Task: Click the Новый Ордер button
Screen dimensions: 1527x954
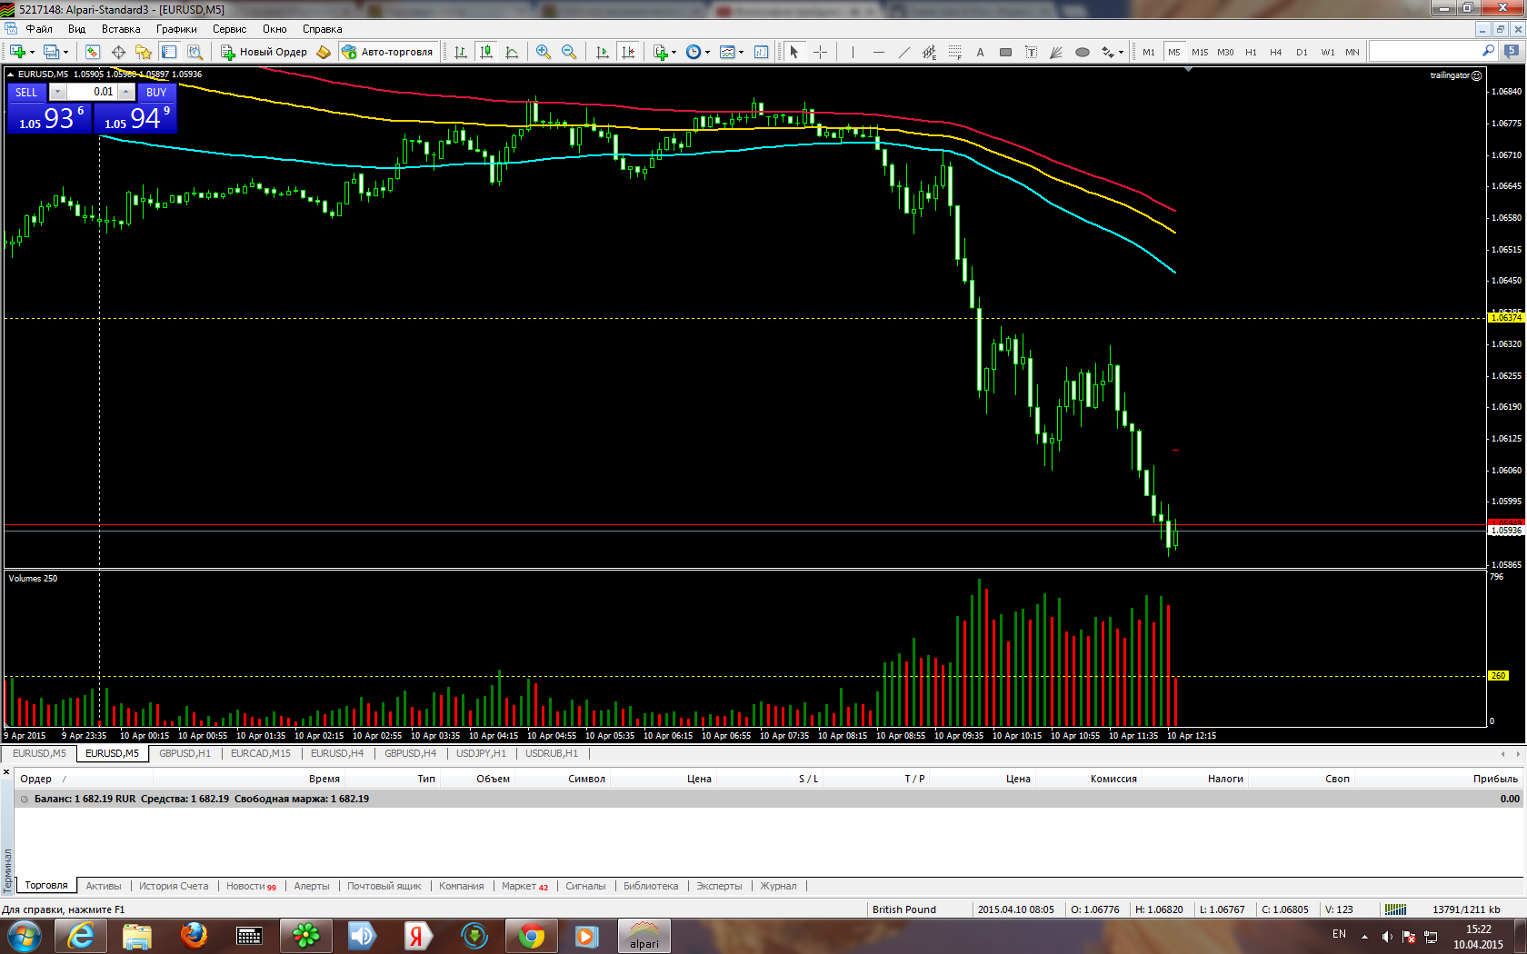Action: point(264,52)
